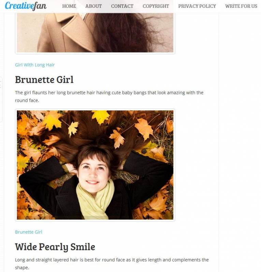The width and height of the screenshot is (261, 272).
Task: Go to the ABOUT page
Action: point(93,6)
